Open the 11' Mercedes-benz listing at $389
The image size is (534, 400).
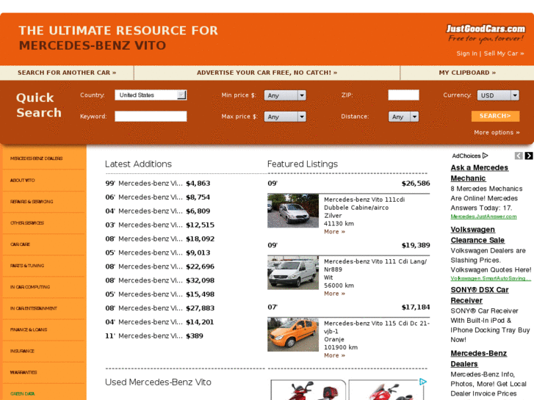click(x=154, y=336)
